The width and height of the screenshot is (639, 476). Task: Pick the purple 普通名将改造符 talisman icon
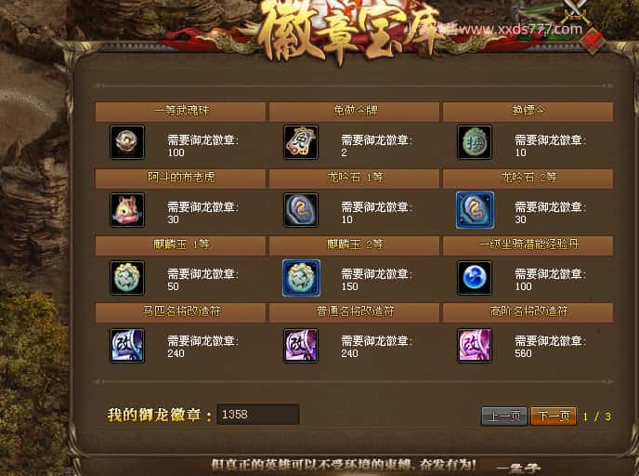[x=301, y=346]
